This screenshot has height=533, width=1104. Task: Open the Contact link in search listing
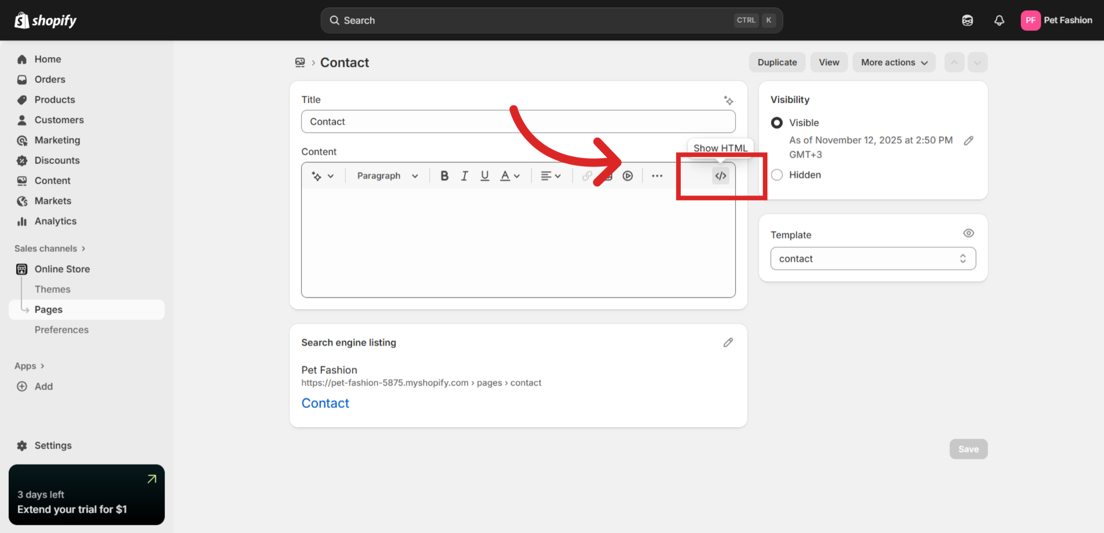[325, 403]
